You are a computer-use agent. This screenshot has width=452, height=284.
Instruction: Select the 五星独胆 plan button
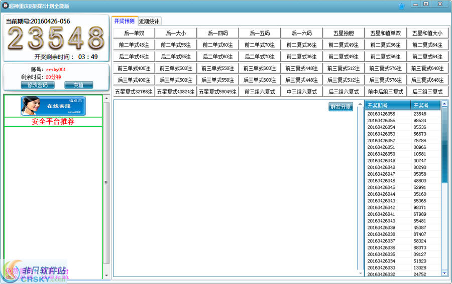pyautogui.click(x=344, y=33)
